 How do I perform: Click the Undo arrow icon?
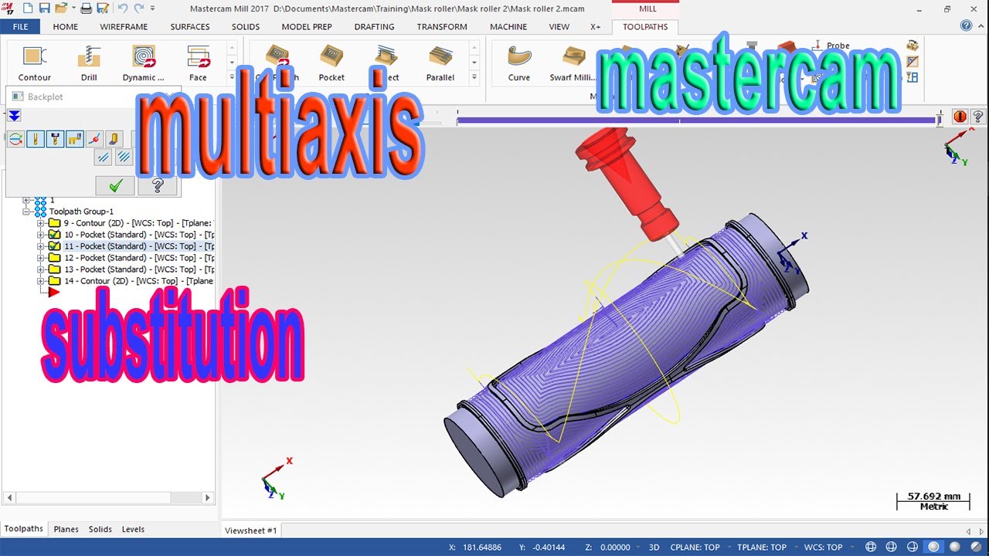tap(124, 8)
